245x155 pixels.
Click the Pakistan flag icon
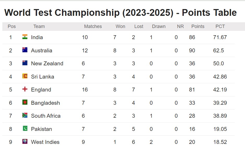pyautogui.click(x=25, y=129)
